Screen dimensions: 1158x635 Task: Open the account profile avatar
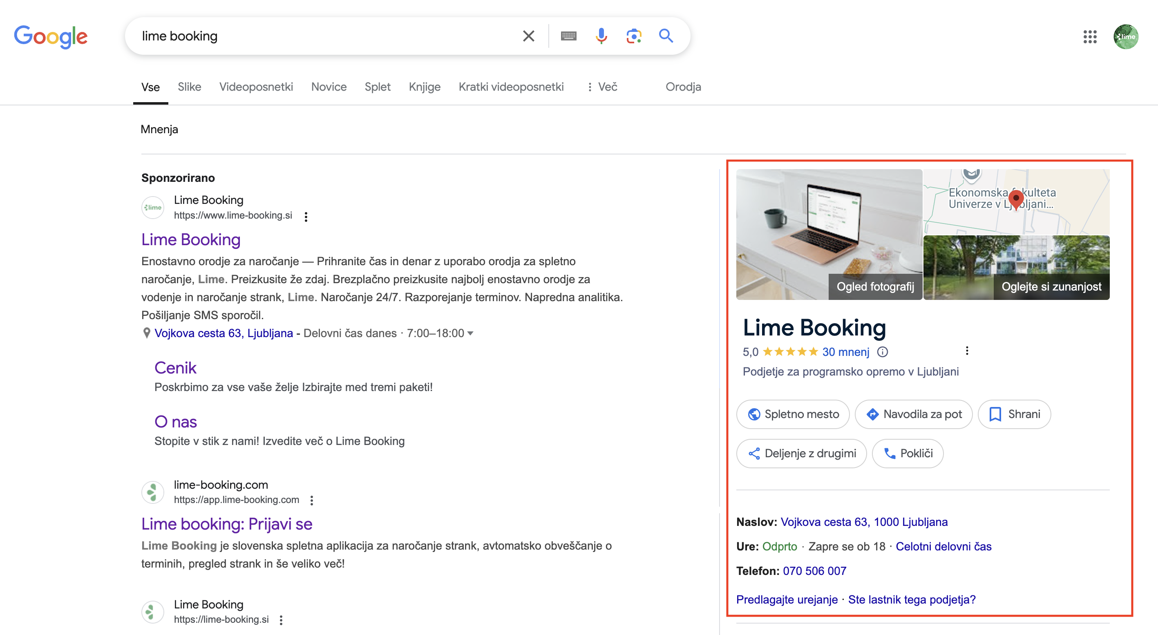1126,36
